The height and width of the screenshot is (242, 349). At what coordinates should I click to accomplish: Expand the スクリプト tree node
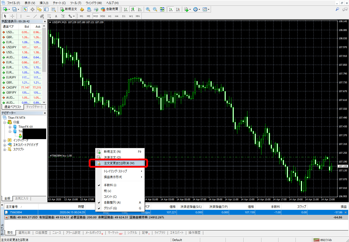[5, 150]
